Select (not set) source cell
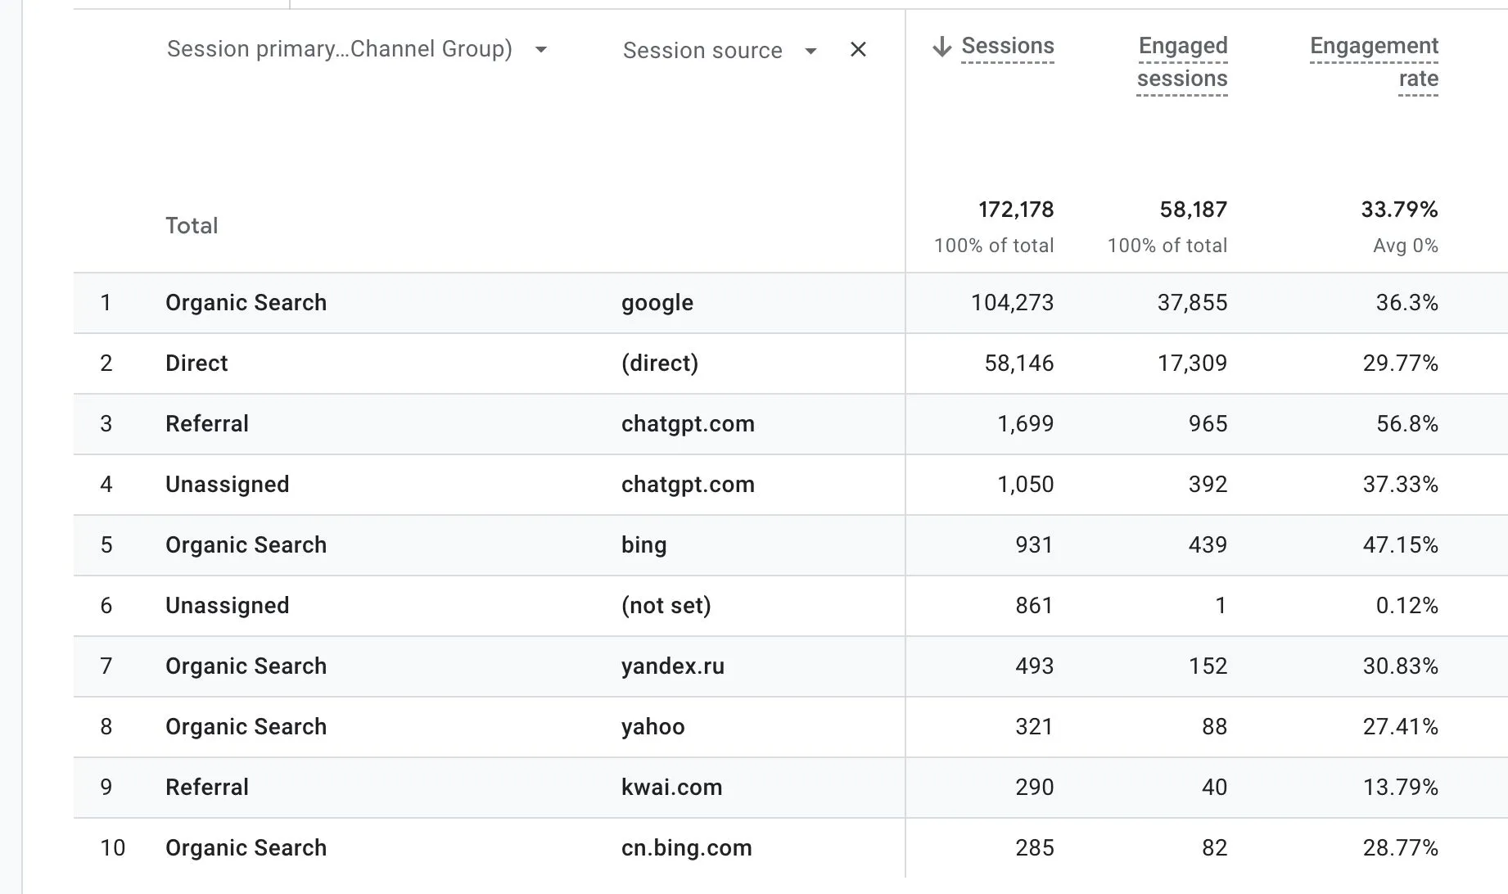The image size is (1508, 894). click(666, 606)
